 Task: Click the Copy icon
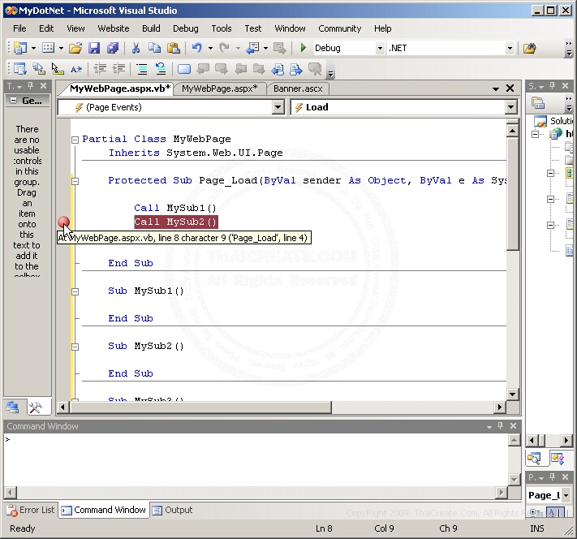click(154, 48)
